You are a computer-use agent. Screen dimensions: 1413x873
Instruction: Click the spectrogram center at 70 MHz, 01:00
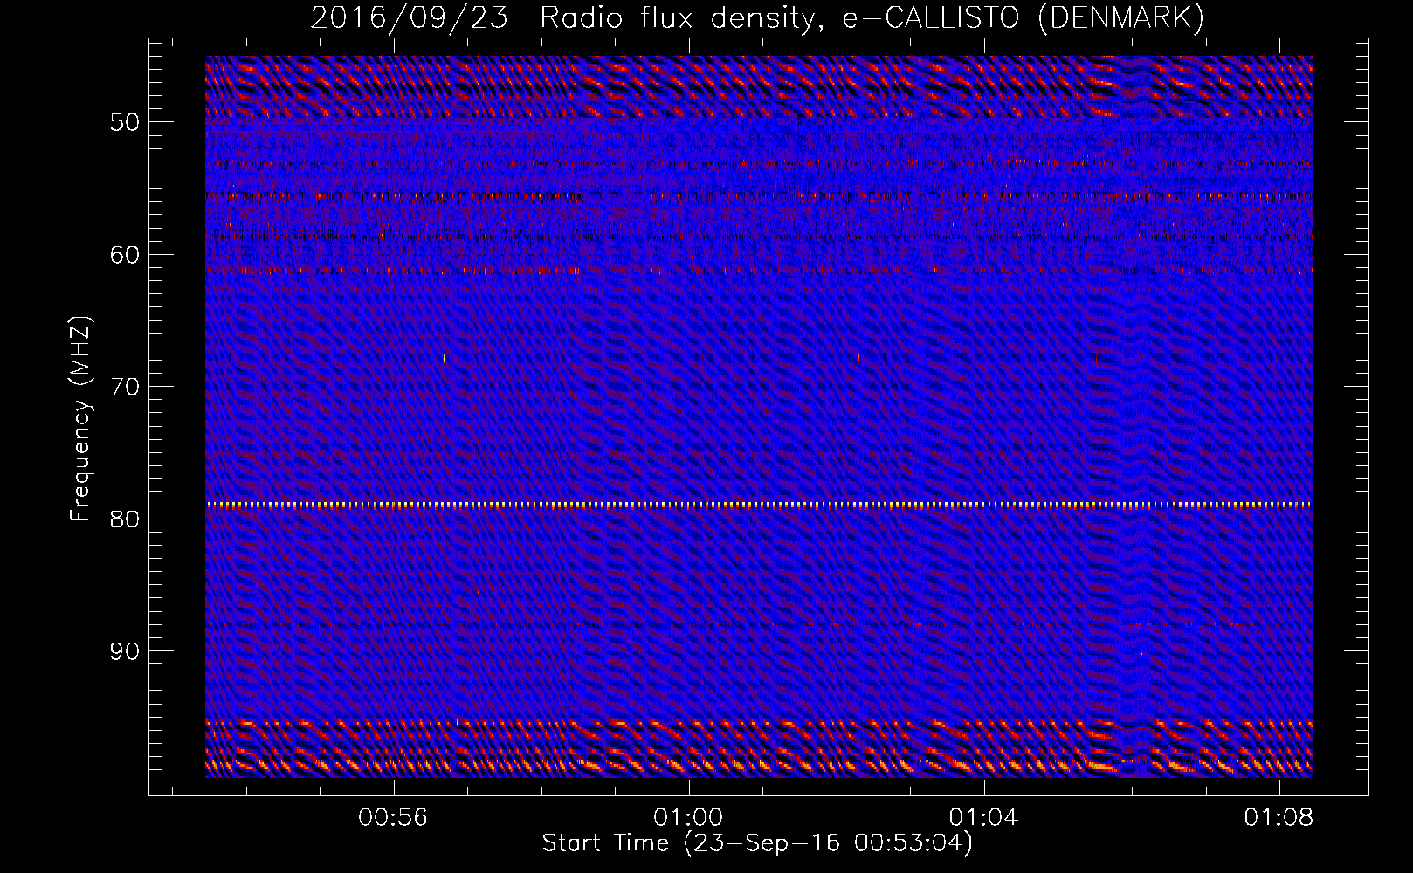tap(689, 386)
